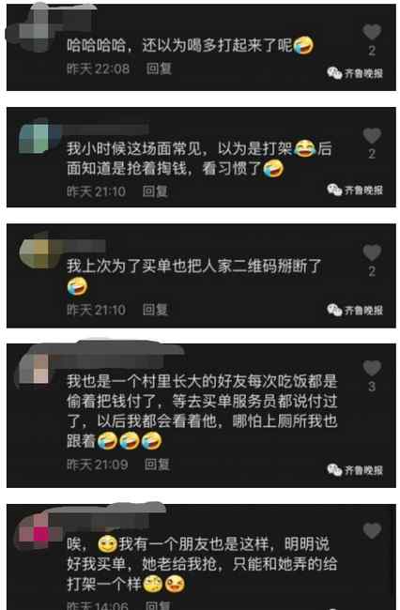Viewport: 400px width, 610px height.
Task: Click the 昨天 21:09 timestamp
Action: [98, 465]
